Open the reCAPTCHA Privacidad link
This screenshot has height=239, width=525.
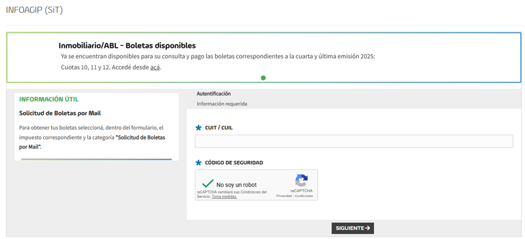tap(284, 196)
